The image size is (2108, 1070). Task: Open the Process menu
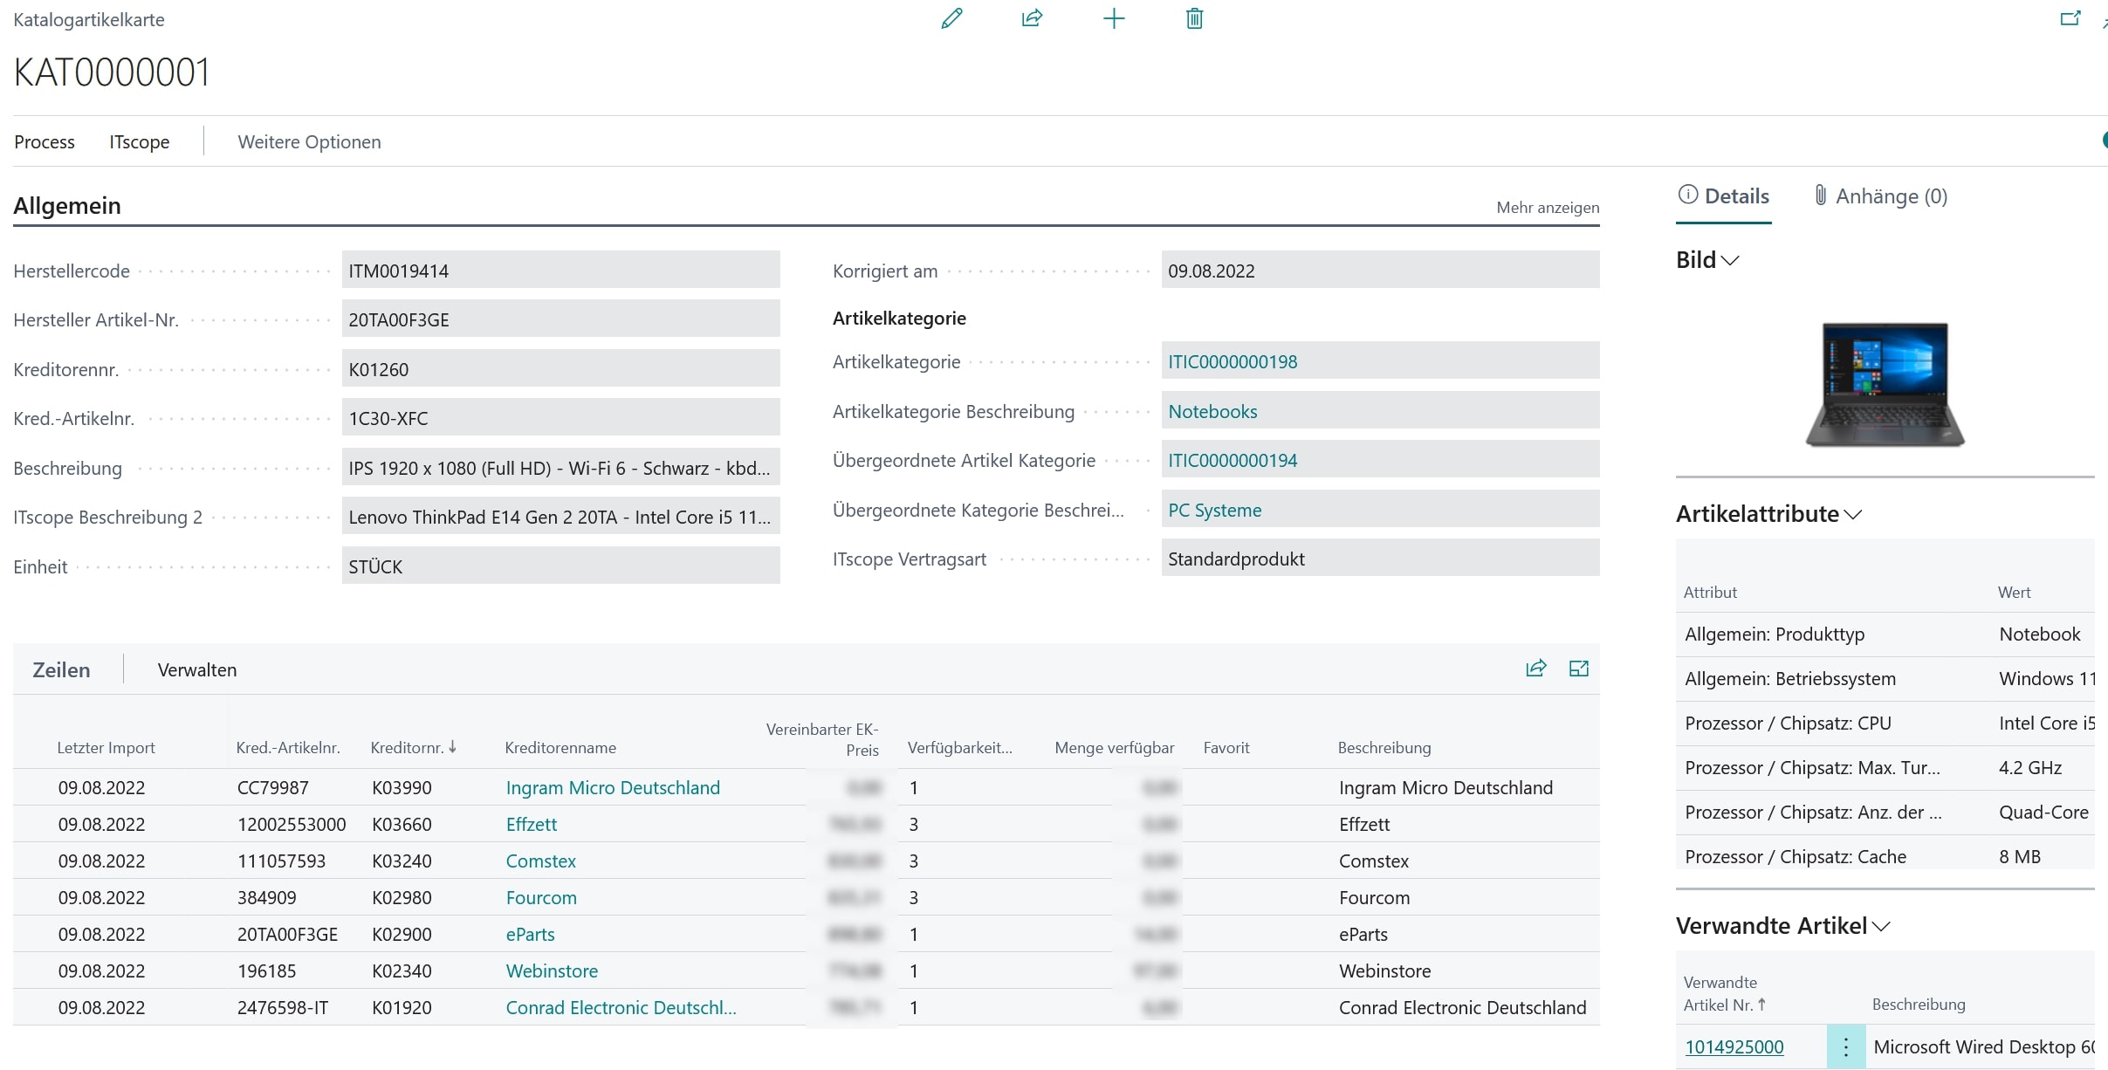(45, 141)
